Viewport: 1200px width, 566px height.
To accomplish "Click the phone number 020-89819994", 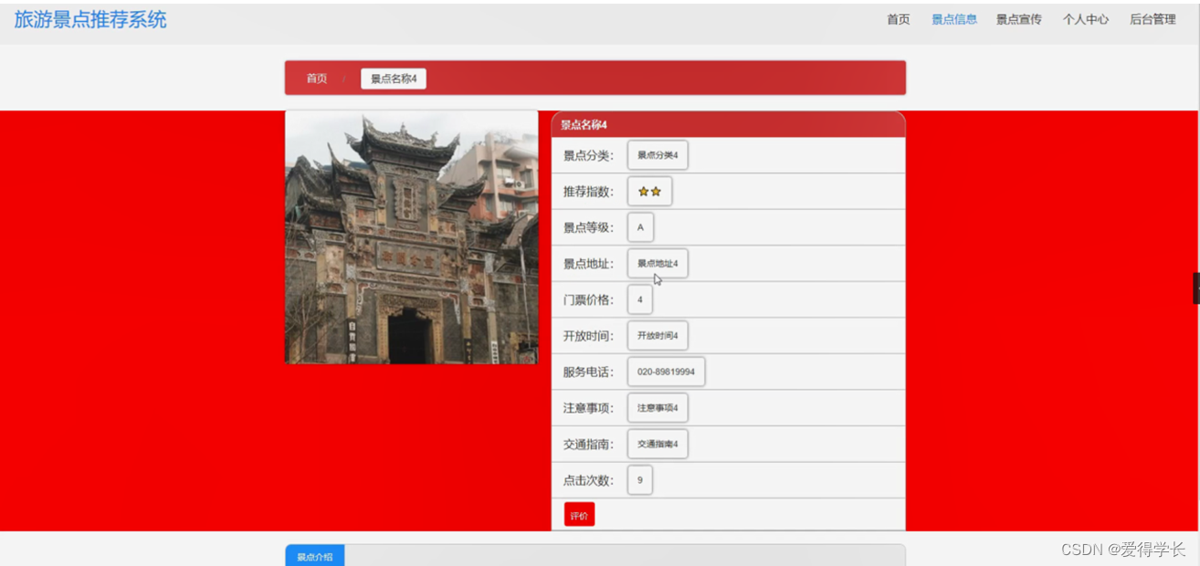I will (666, 372).
